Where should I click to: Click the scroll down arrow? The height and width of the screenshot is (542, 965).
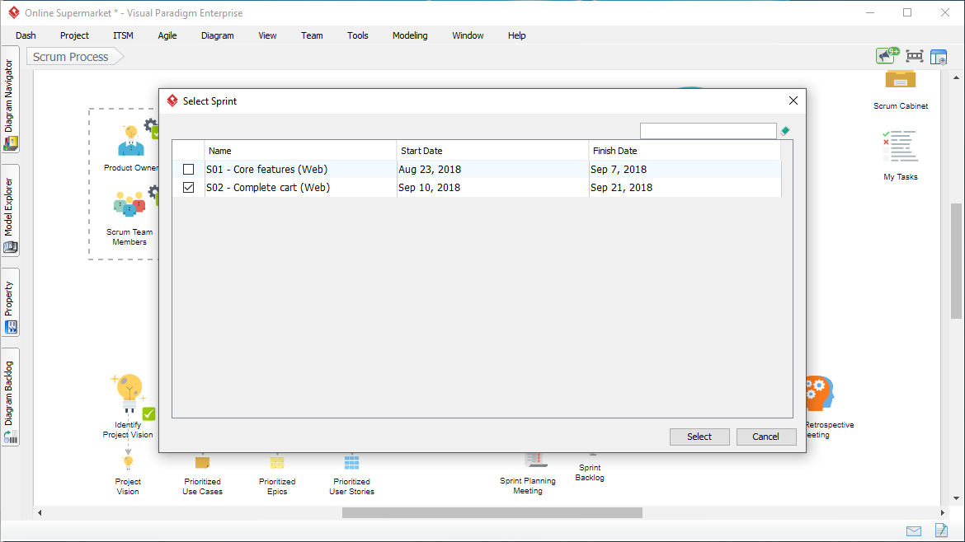pyautogui.click(x=956, y=498)
